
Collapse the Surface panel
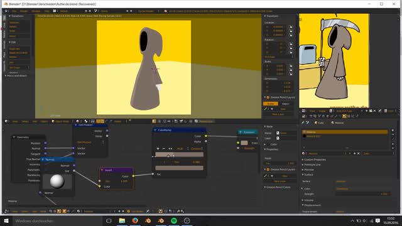click(308, 175)
